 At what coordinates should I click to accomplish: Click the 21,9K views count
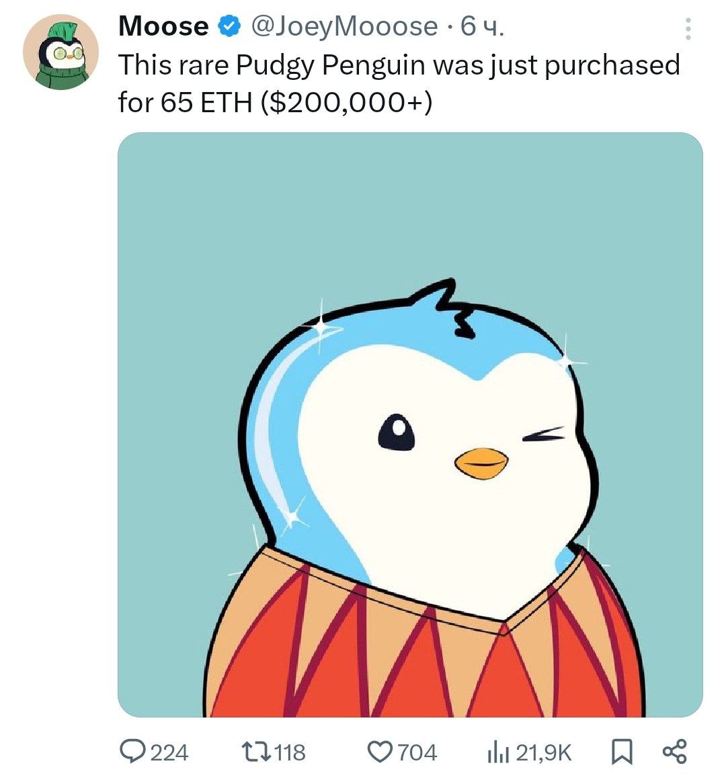(544, 752)
